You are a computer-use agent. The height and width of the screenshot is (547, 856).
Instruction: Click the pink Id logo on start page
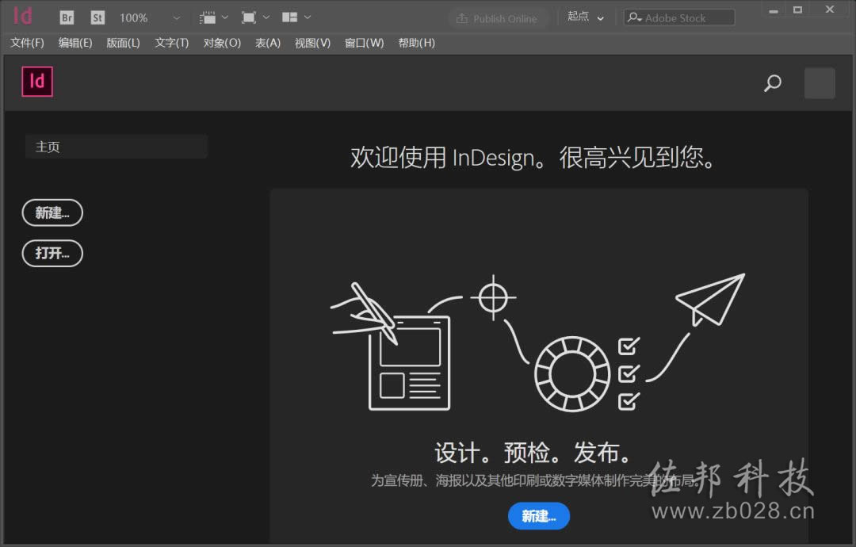tap(37, 82)
